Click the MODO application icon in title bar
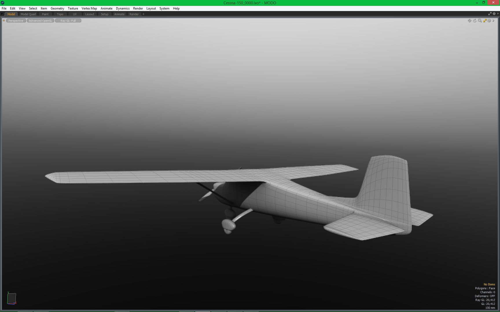 (x=3, y=3)
